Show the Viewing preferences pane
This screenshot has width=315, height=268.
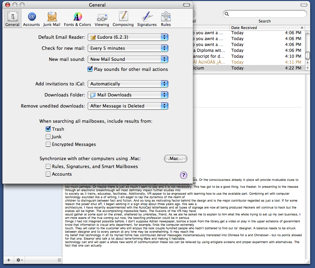click(102, 19)
